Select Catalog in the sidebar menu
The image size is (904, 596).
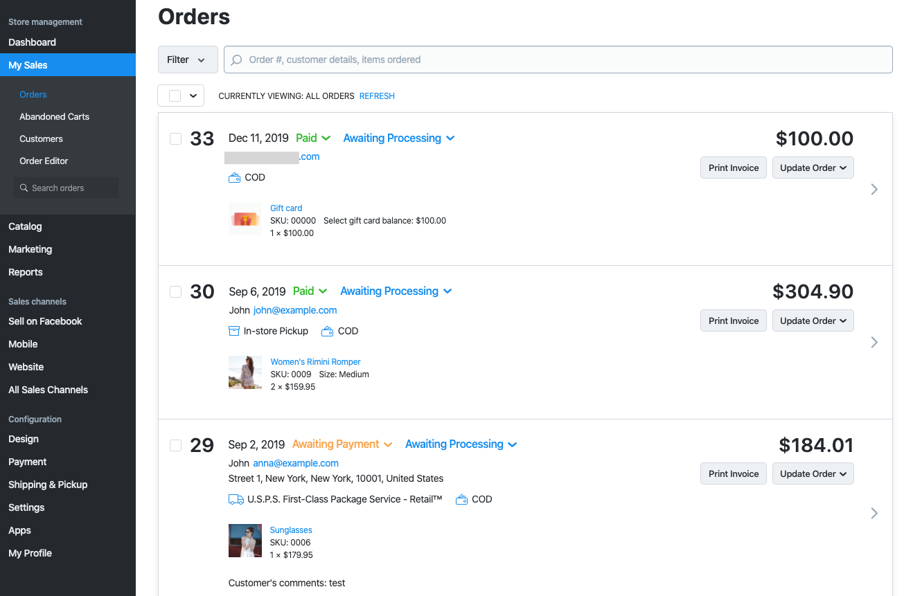pos(25,226)
